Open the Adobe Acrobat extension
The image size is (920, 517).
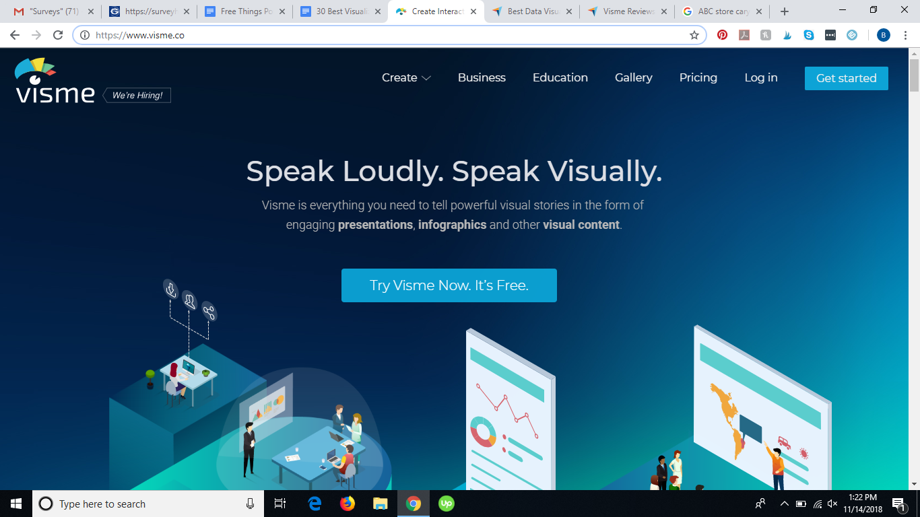744,35
